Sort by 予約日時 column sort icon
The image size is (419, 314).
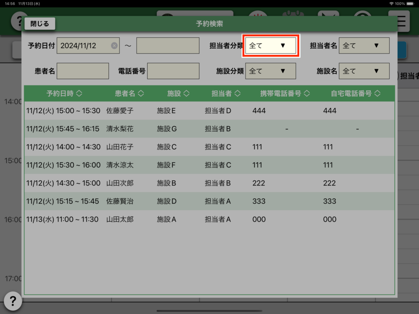[79, 94]
